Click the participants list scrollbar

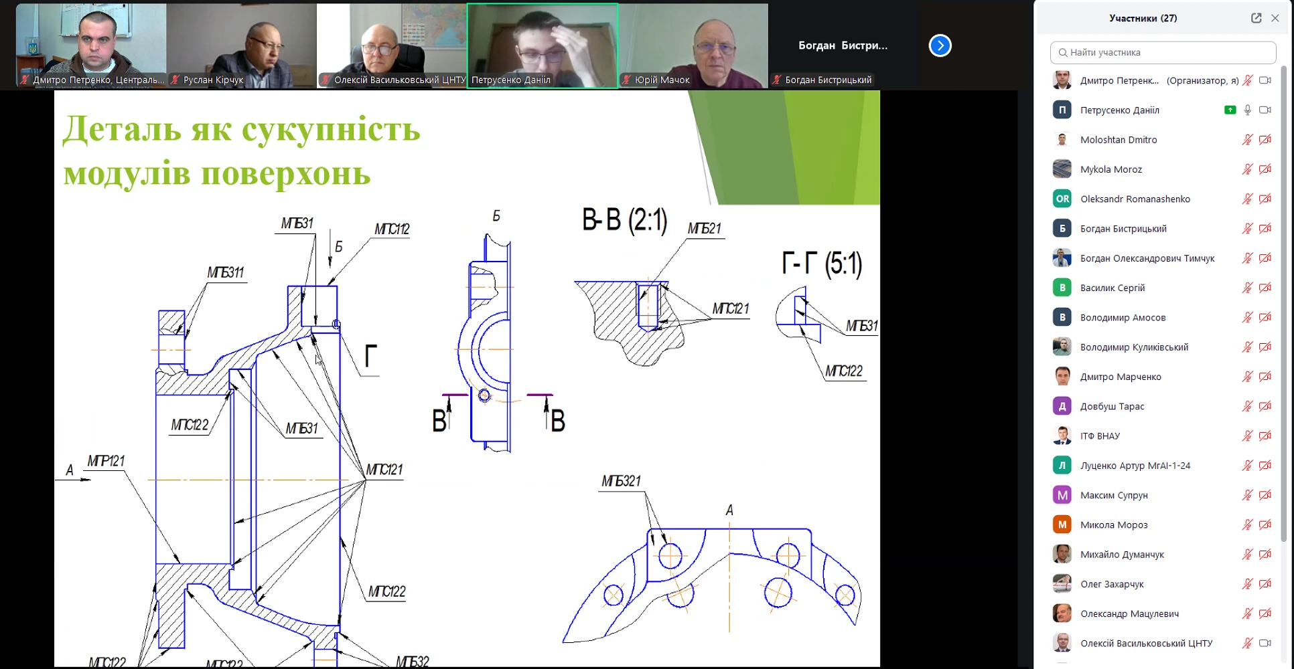(1283, 301)
